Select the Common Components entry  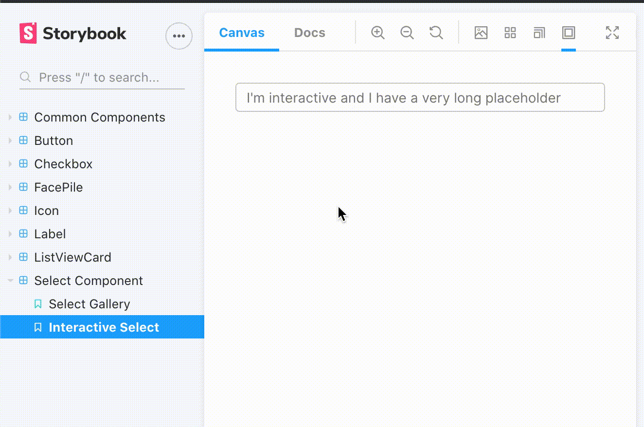click(x=100, y=117)
